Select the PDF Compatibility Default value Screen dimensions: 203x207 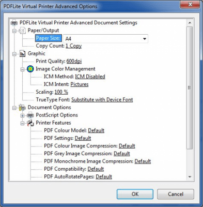96,169
